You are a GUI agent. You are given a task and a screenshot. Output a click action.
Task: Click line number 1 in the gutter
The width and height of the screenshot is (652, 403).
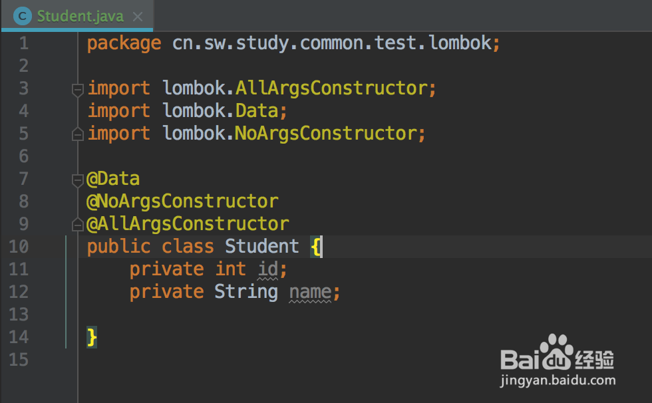tap(24, 43)
